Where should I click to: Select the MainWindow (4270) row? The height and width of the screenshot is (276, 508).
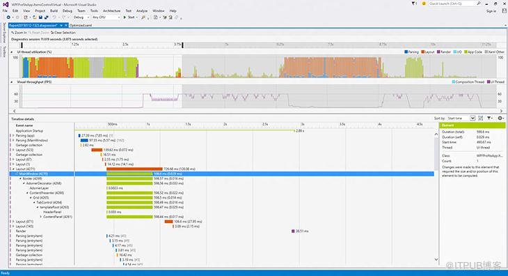pos(222,174)
